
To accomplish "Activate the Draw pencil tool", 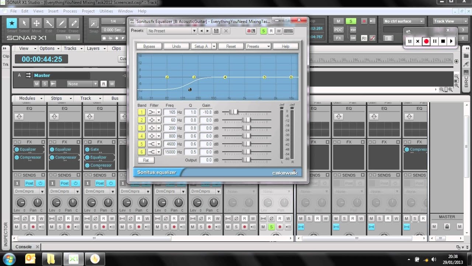I will tap(61, 23).
